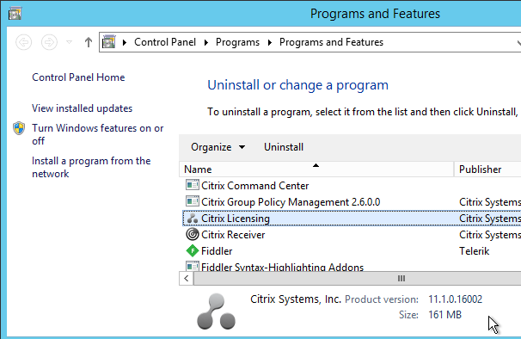Expand the arrow after Programs breadcrumb

coord(269,42)
